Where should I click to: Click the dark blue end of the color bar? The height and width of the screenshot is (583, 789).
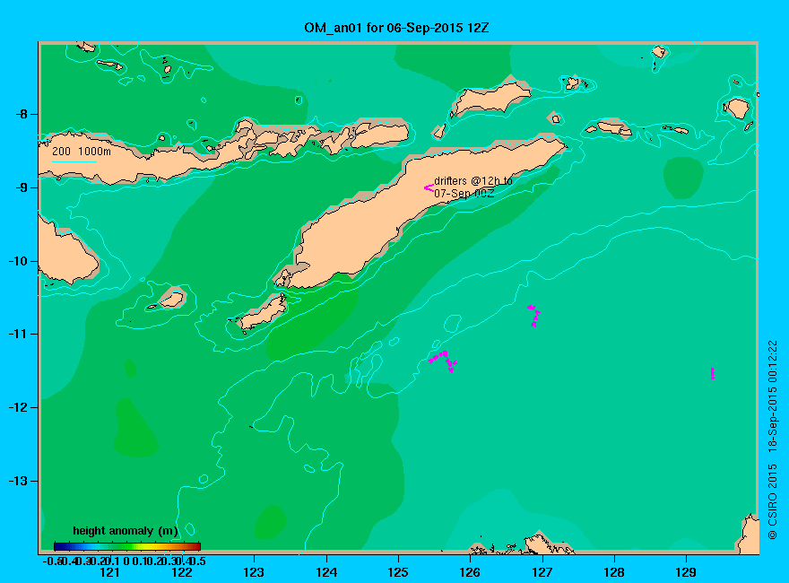(x=58, y=546)
